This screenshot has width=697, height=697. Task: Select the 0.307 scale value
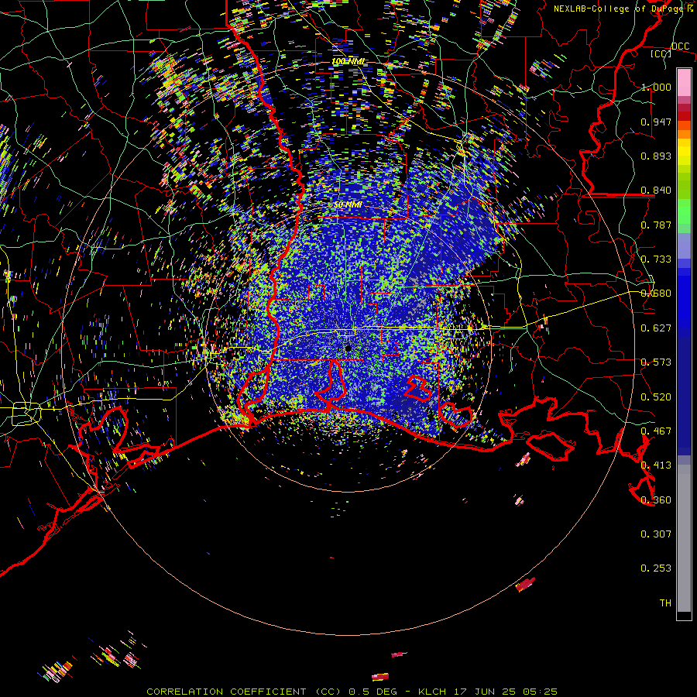(656, 534)
